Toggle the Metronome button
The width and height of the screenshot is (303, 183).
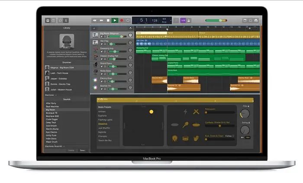pos(189,20)
